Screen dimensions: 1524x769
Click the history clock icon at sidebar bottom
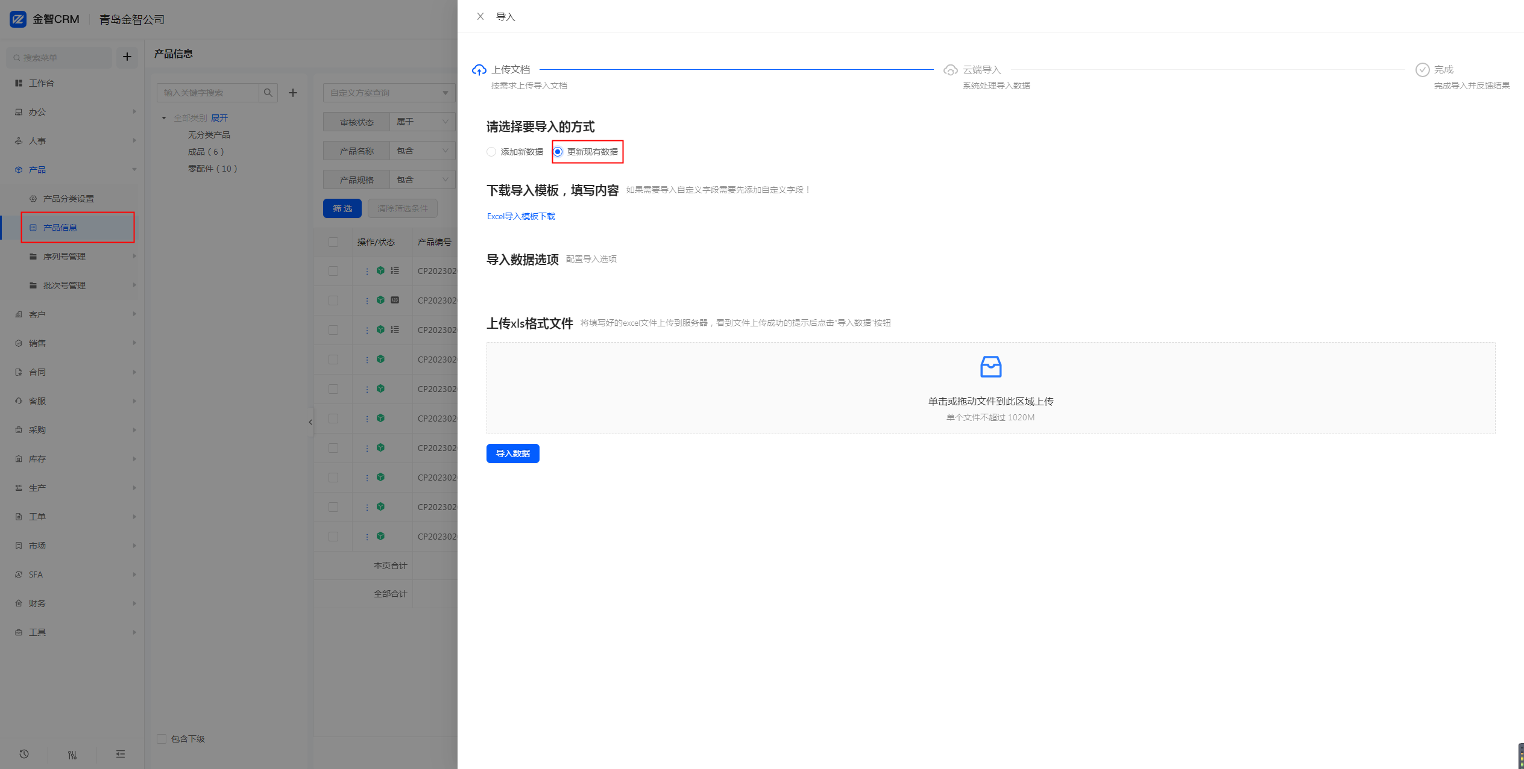pyautogui.click(x=24, y=754)
